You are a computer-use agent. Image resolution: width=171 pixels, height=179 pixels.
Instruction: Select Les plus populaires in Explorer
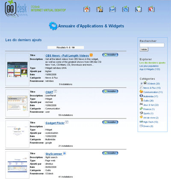pos(149,66)
